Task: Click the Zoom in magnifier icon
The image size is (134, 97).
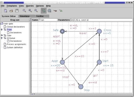Action: (x=30, y=11)
